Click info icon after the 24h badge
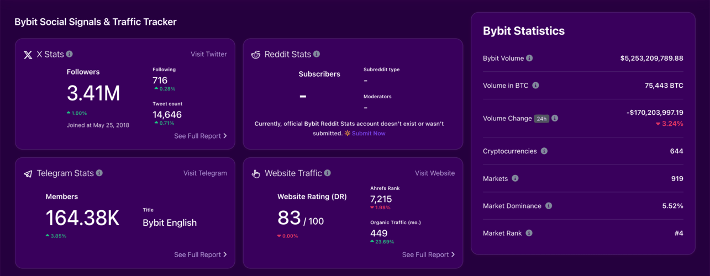The image size is (710, 276). [555, 118]
